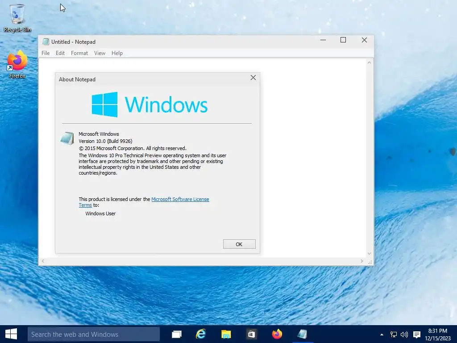Screen dimensions: 457x343
Task: Open the Recycle Bin desktop icon
Action: pos(17,18)
